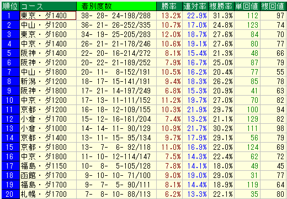
Task: Select the 中京・ダ1800 course cell
Action: point(48,156)
